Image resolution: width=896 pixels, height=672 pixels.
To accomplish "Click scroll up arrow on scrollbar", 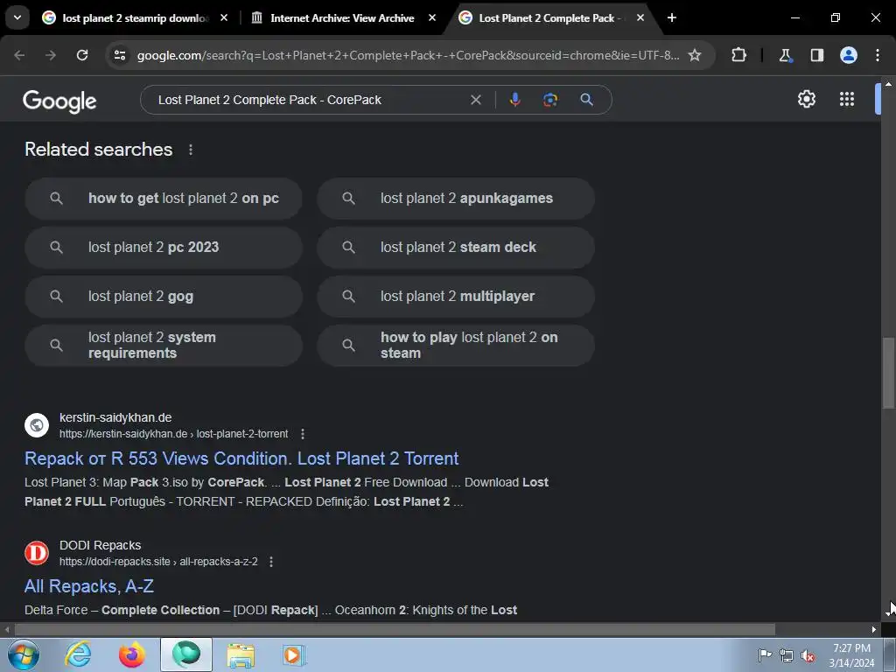I will (x=888, y=83).
